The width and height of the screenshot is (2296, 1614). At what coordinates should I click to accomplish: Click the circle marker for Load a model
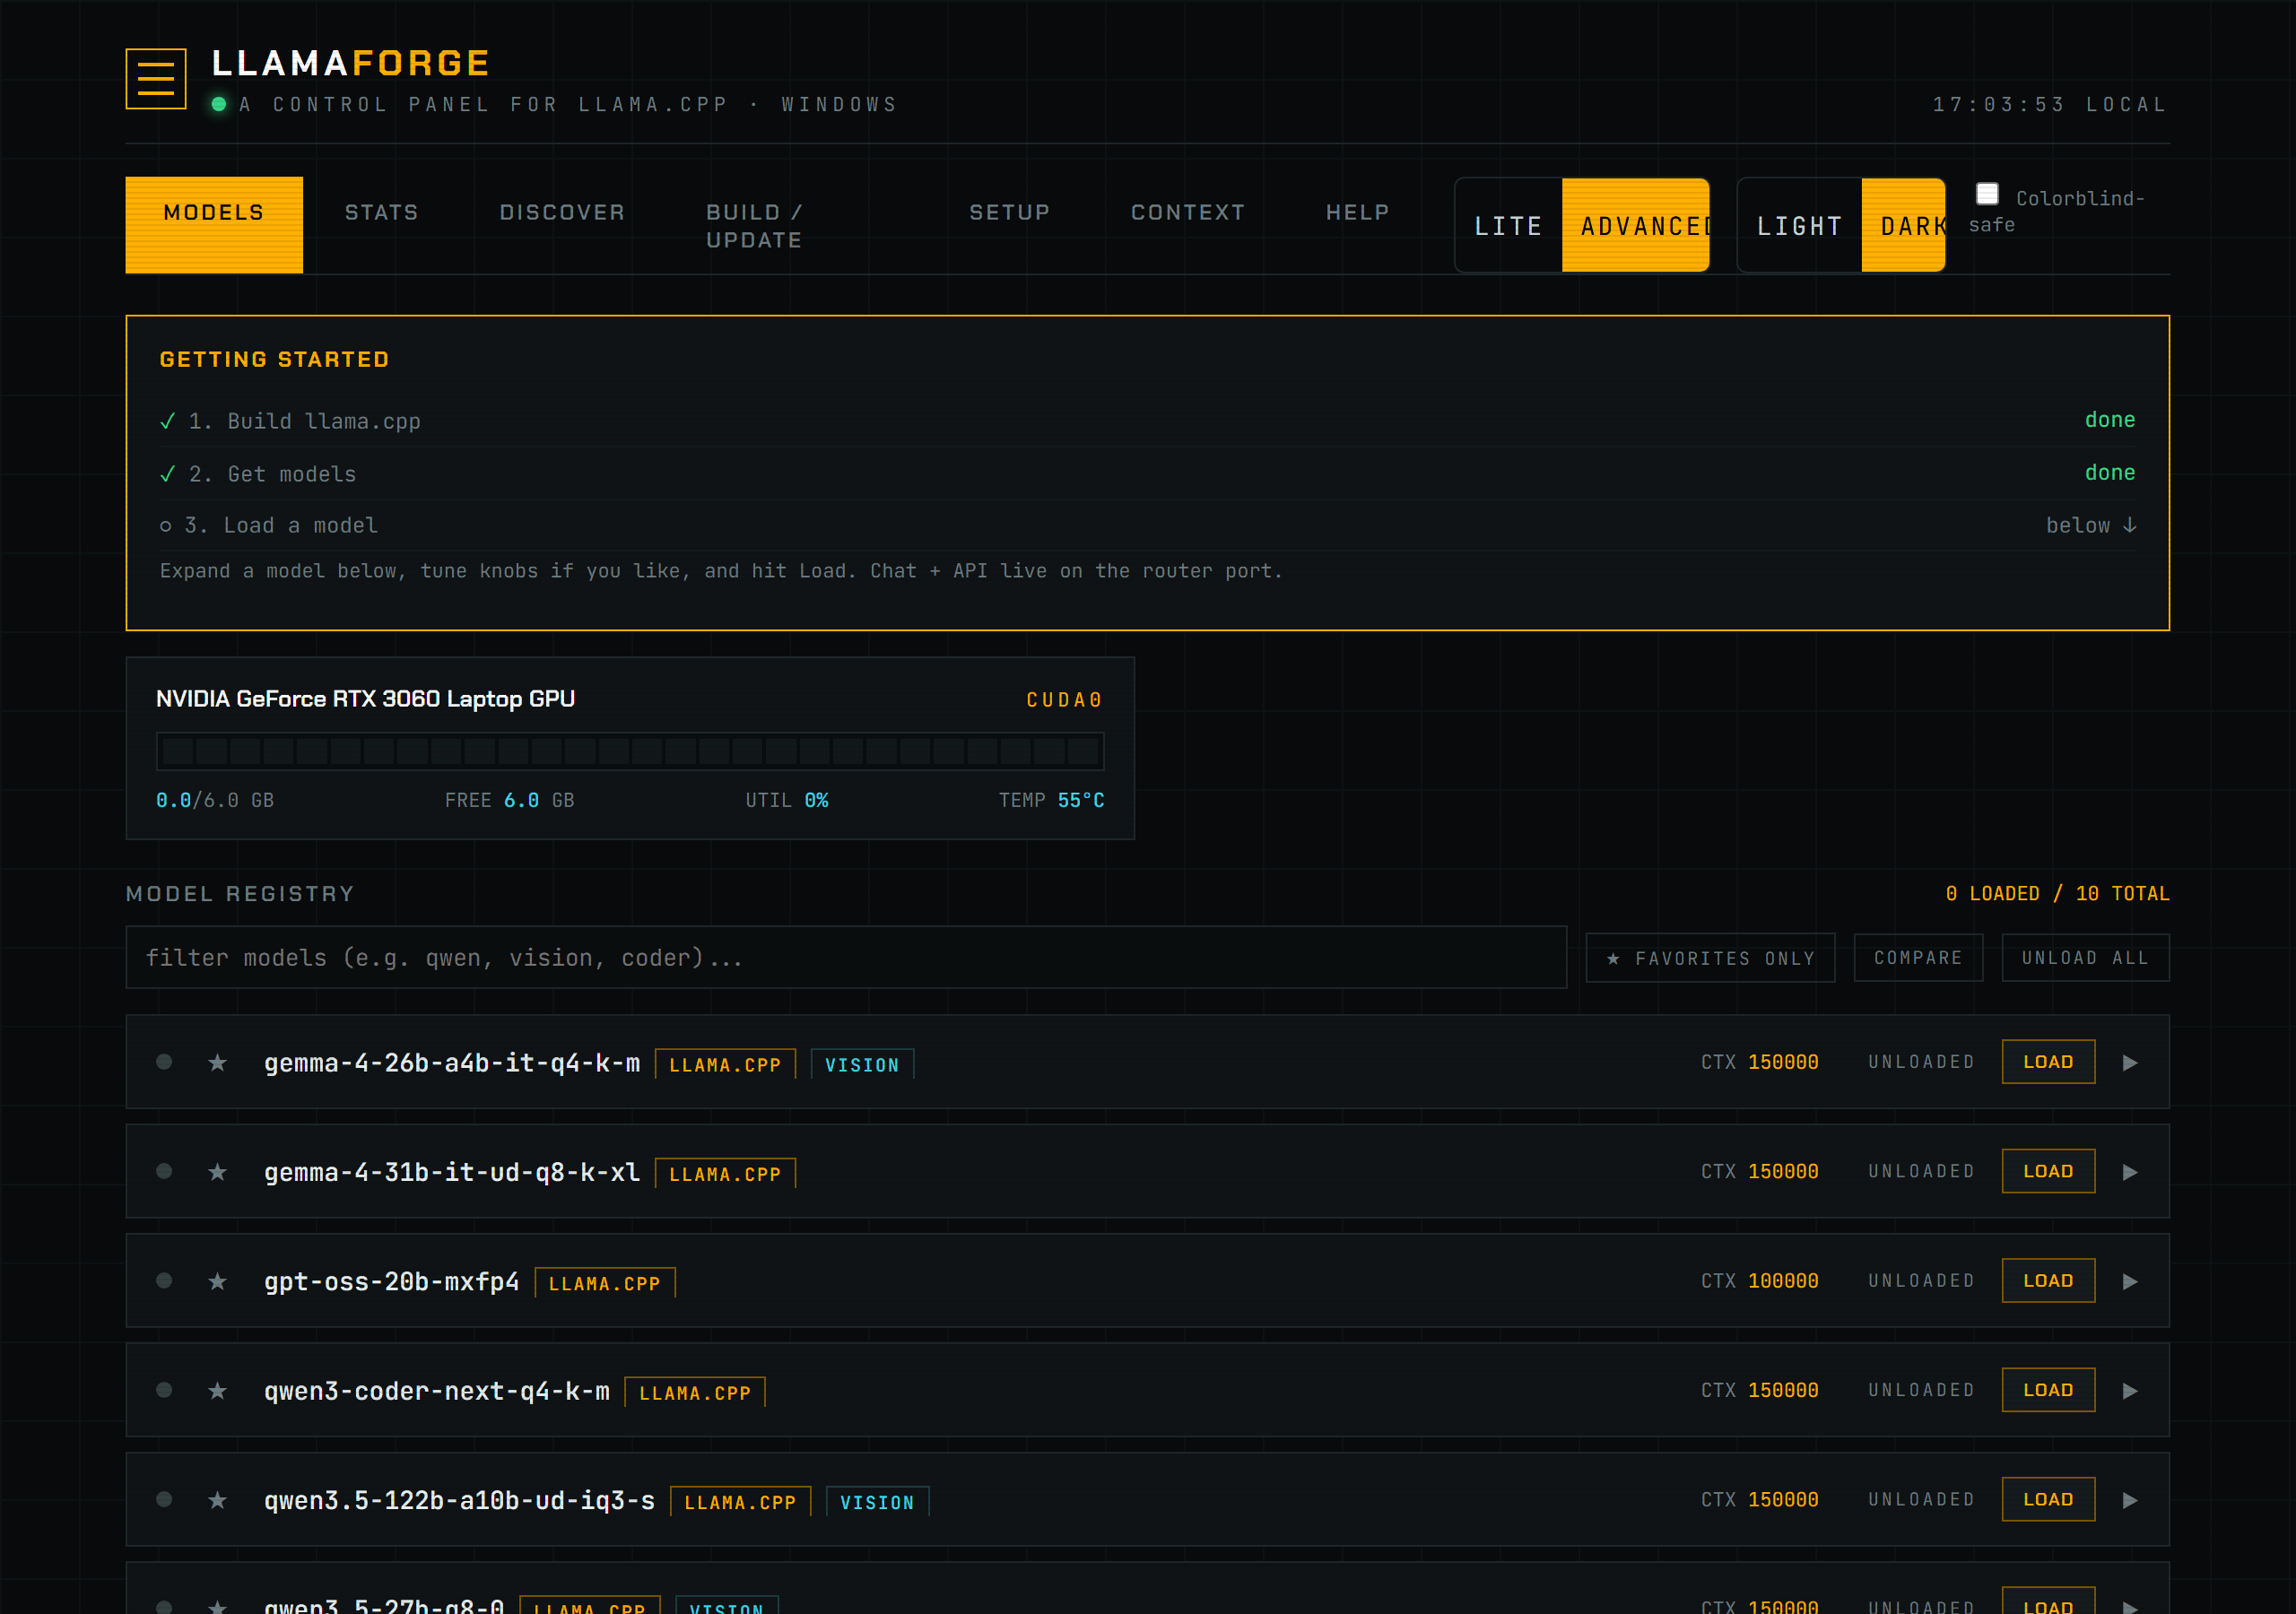(165, 526)
